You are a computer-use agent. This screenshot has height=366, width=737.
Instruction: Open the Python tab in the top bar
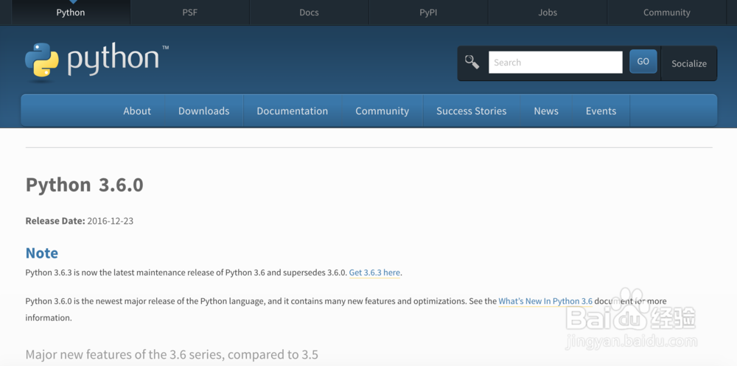click(71, 13)
